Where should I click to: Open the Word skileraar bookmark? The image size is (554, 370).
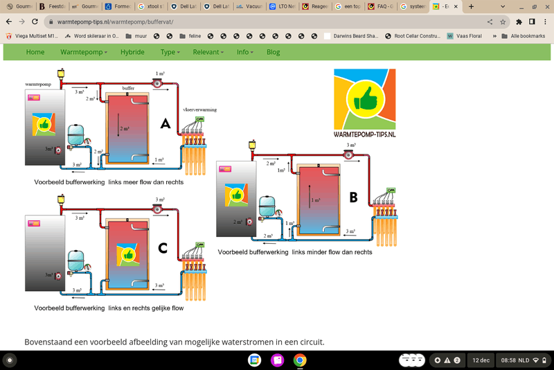pos(92,36)
